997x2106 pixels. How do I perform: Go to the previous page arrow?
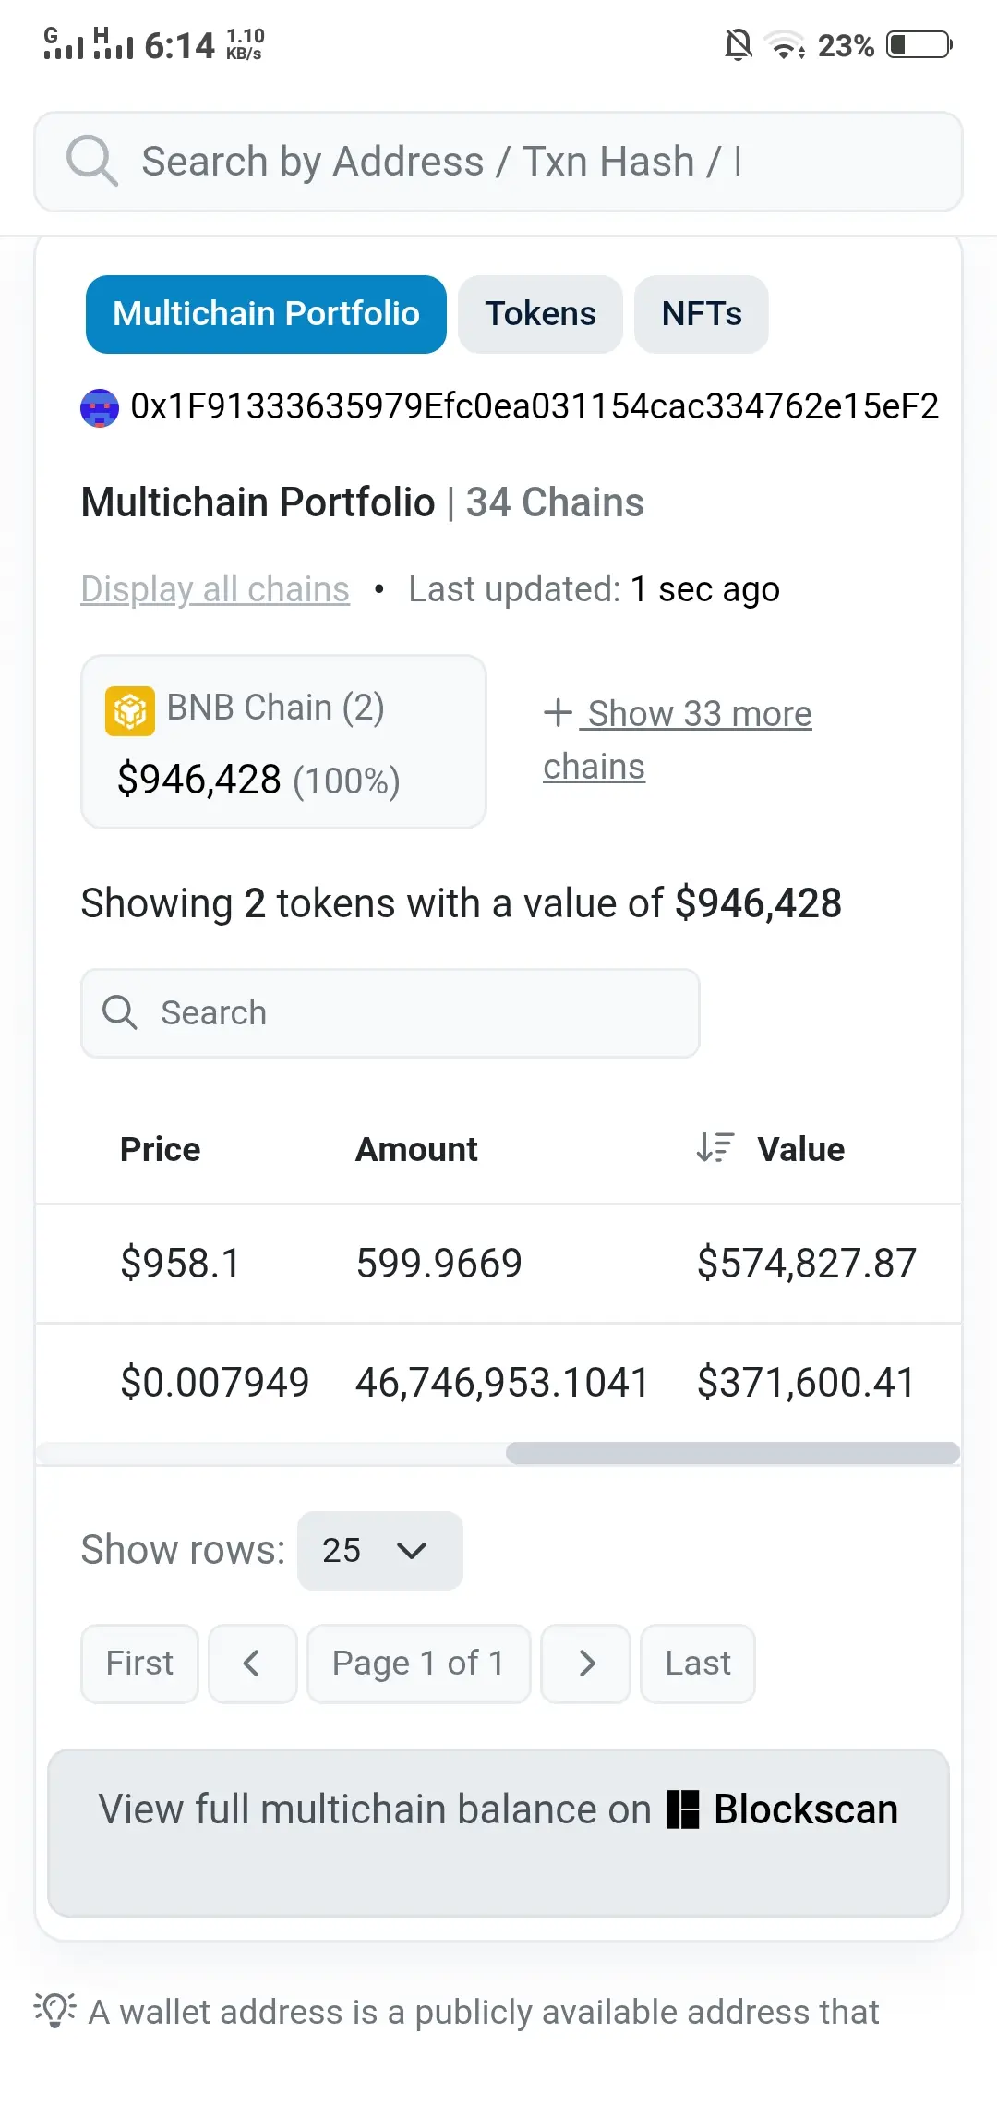[x=252, y=1664]
